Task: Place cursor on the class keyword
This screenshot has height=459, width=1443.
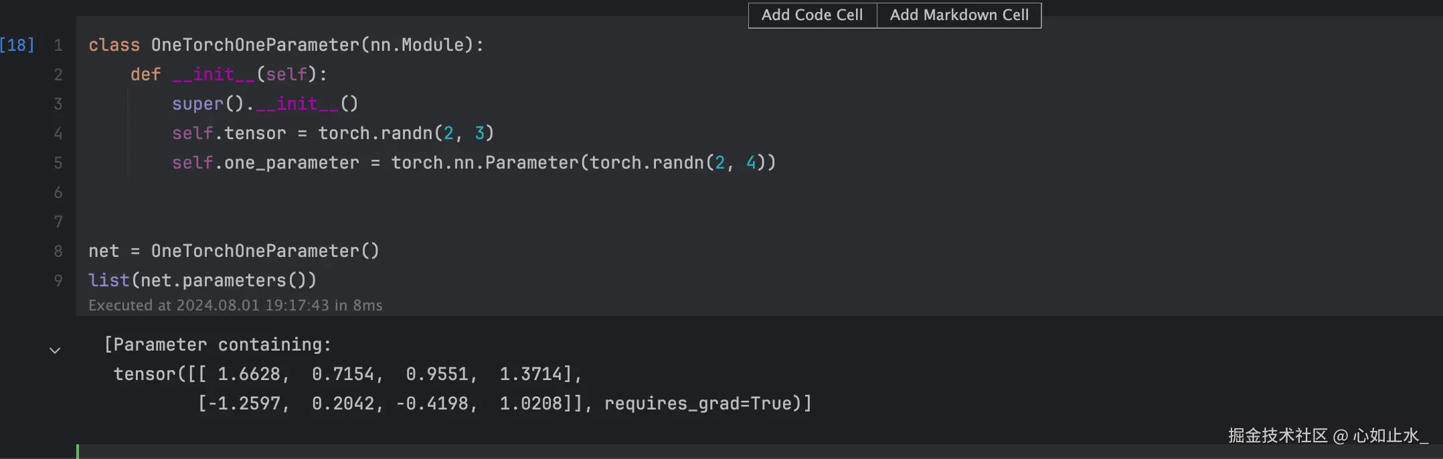Action: coord(114,45)
